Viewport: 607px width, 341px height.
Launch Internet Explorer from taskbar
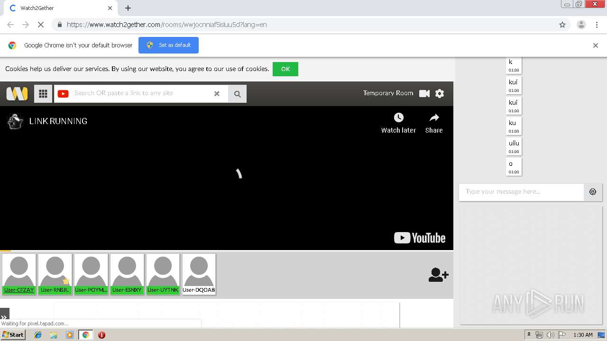[x=38, y=335]
